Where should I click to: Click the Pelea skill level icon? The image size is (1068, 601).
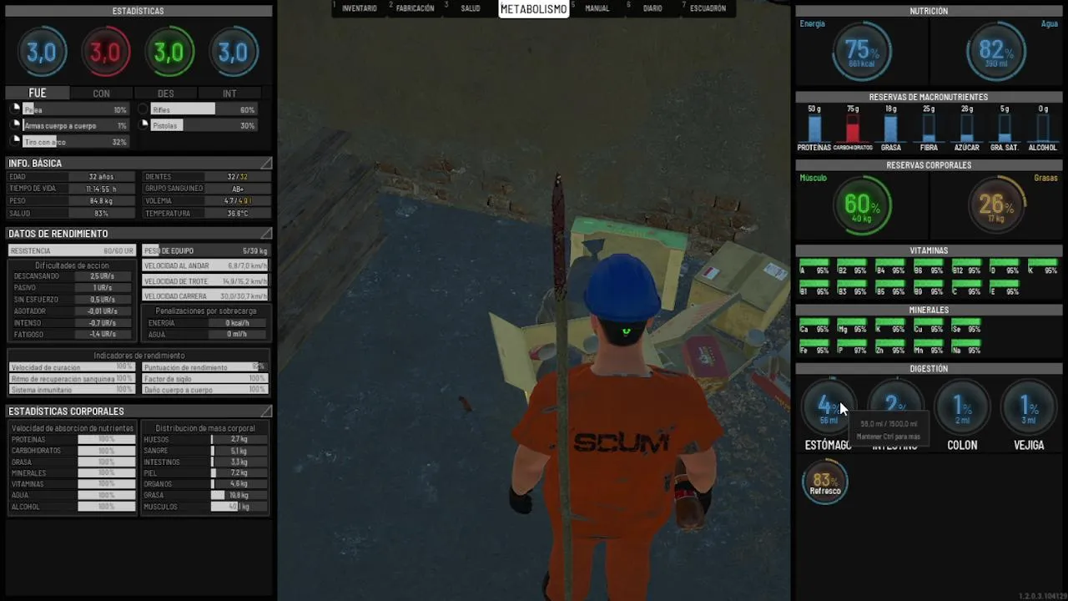click(x=15, y=109)
